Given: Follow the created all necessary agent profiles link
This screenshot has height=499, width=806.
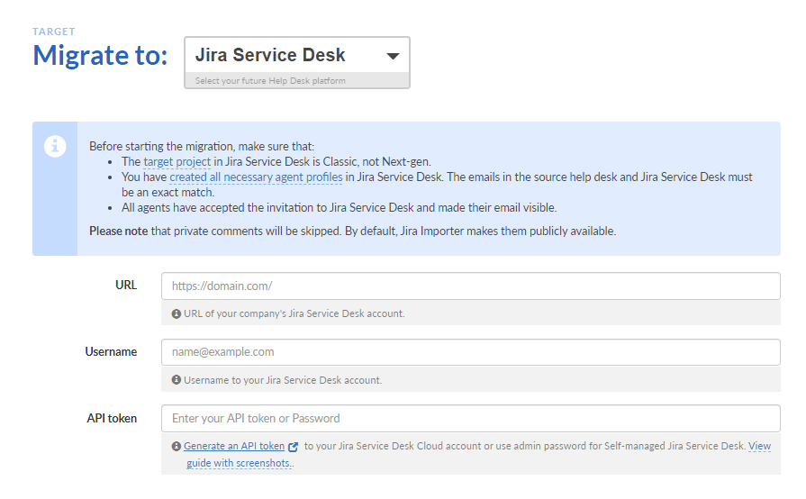Looking at the screenshot, I should [256, 177].
